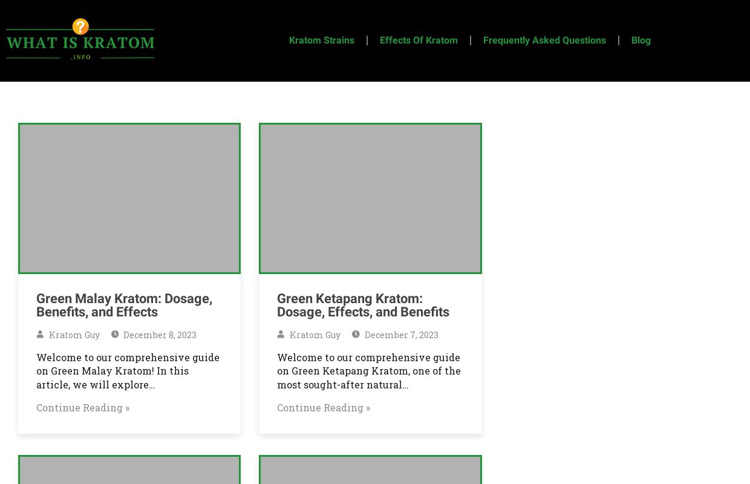
Task: Open the Green Ketapang Kratom article title
Action: coord(363,305)
